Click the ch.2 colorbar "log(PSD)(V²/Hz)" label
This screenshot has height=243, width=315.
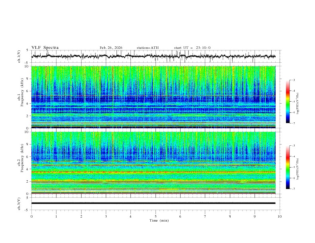297,169
